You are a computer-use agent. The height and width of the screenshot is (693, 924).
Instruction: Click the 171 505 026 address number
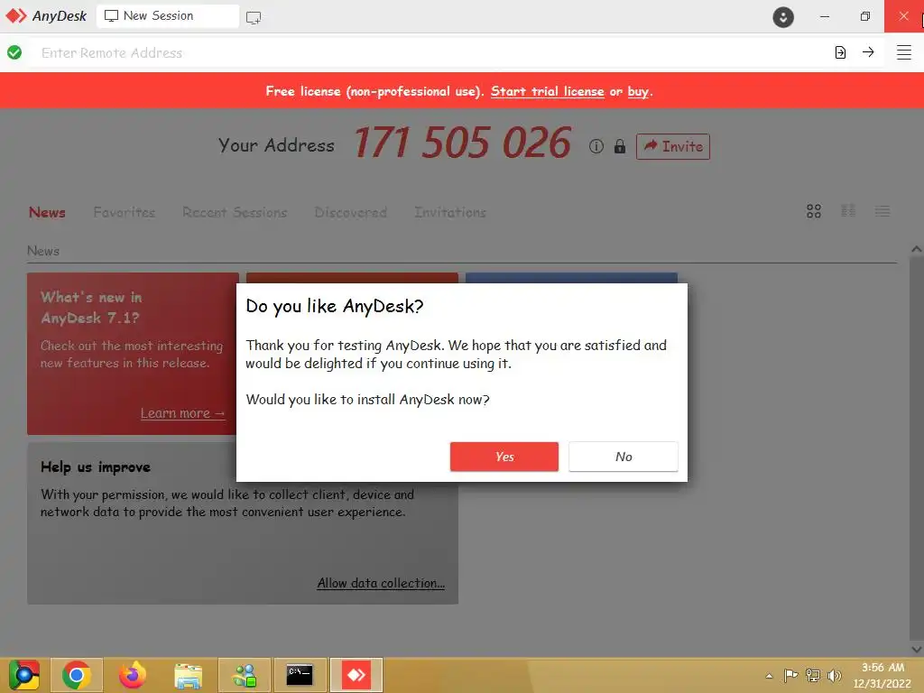(463, 143)
